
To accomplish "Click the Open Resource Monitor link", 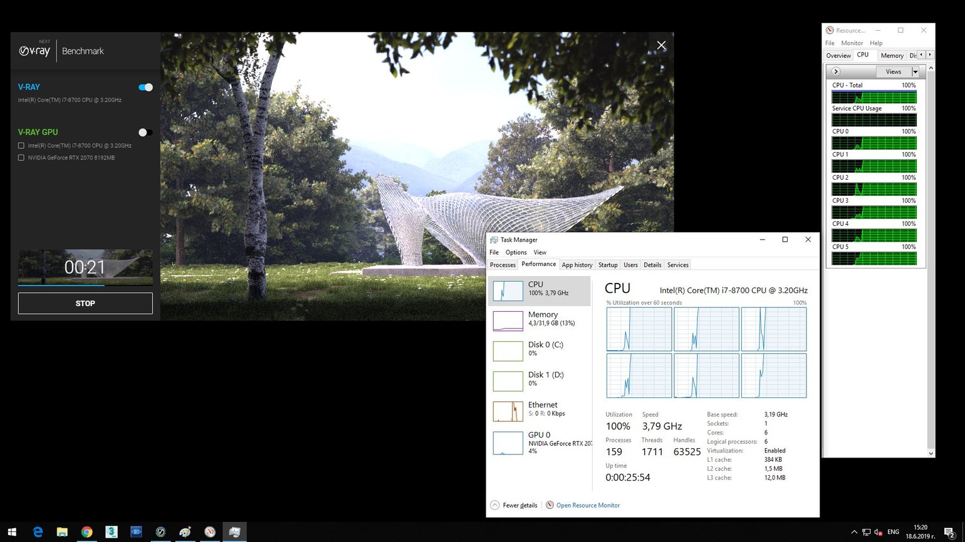I will coord(588,506).
